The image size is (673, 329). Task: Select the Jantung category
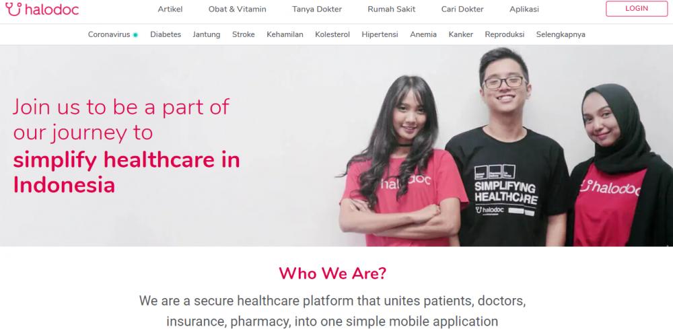pos(207,34)
